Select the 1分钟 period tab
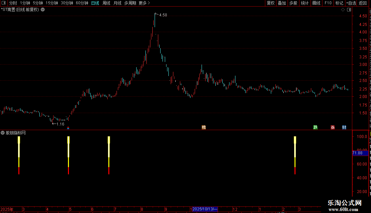The width and height of the screenshot is (371, 213). point(25,3)
